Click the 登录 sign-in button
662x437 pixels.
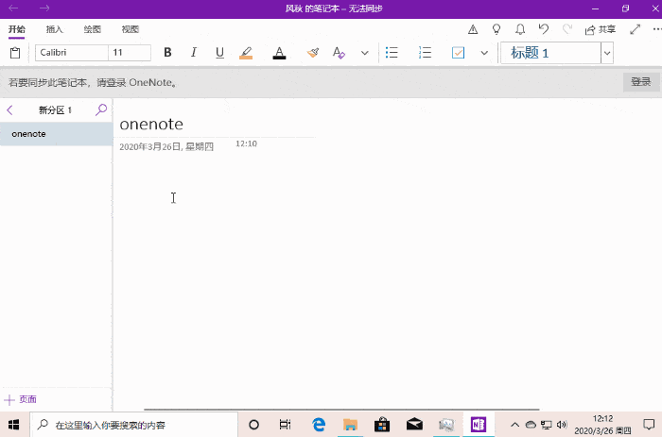coord(641,82)
